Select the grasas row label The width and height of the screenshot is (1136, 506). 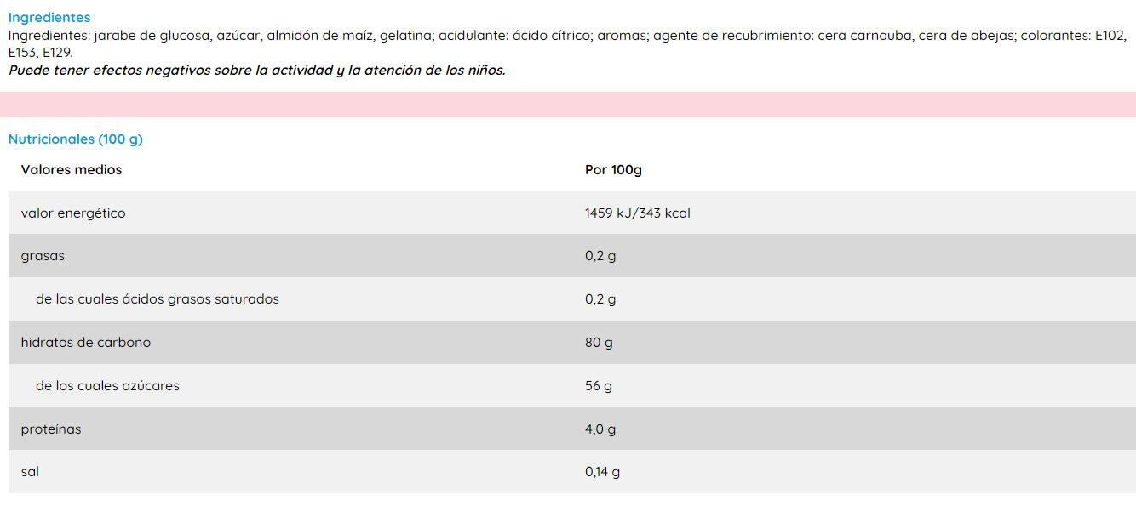click(43, 256)
